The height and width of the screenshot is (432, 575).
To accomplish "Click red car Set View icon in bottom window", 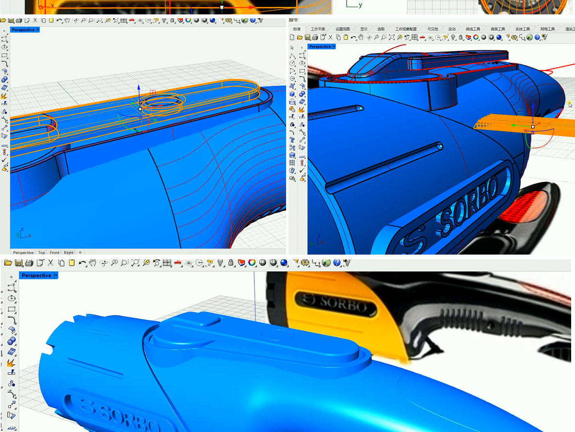I will click(177, 262).
